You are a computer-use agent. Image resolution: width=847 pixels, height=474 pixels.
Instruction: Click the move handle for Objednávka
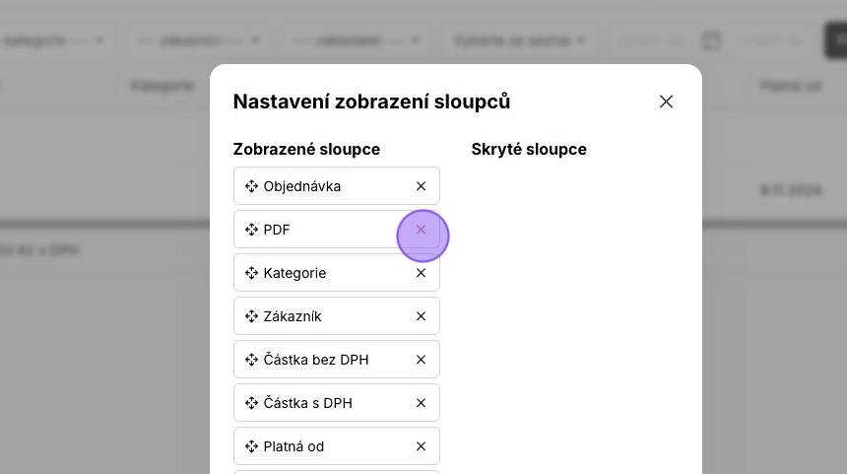(x=251, y=186)
